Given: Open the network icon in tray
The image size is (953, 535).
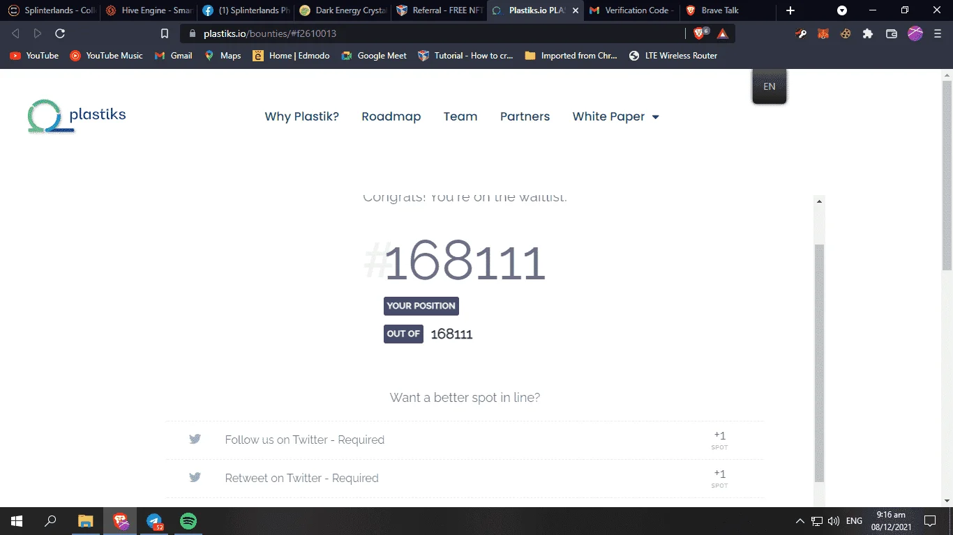Looking at the screenshot, I should point(817,521).
